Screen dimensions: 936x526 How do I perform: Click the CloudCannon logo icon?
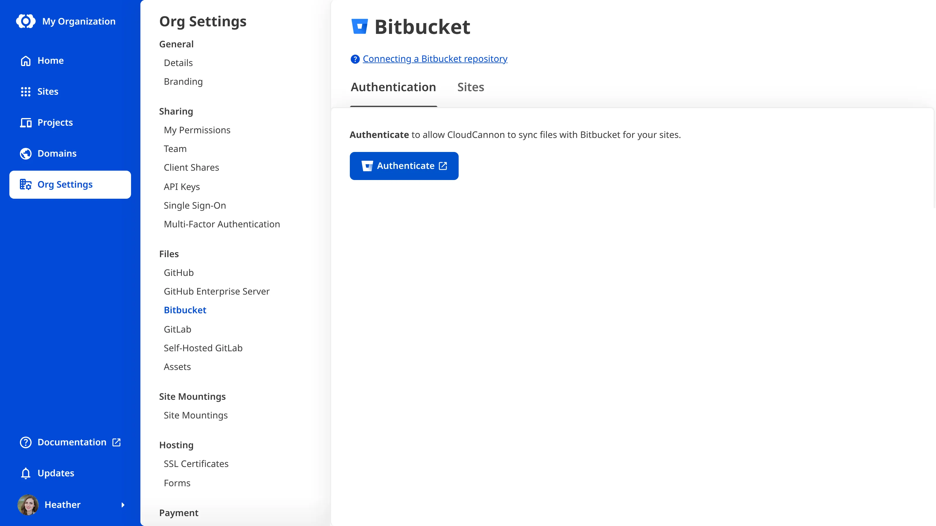pos(26,21)
